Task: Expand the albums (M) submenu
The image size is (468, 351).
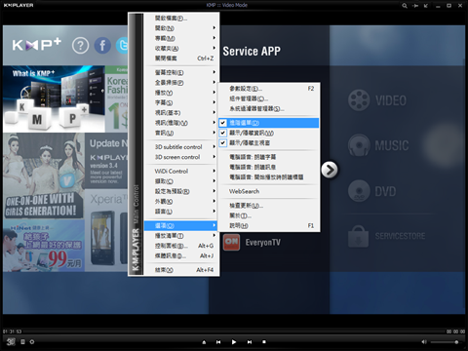Action: coord(180,38)
